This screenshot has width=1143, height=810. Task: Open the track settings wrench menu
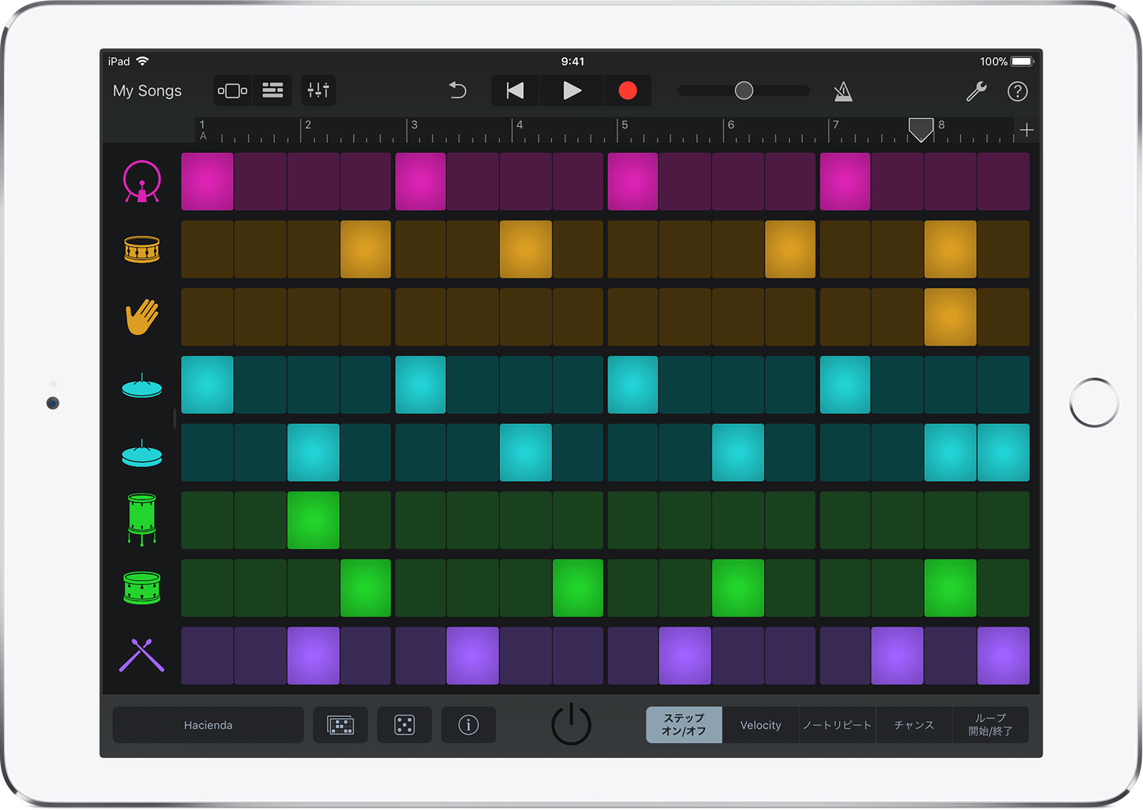click(976, 90)
